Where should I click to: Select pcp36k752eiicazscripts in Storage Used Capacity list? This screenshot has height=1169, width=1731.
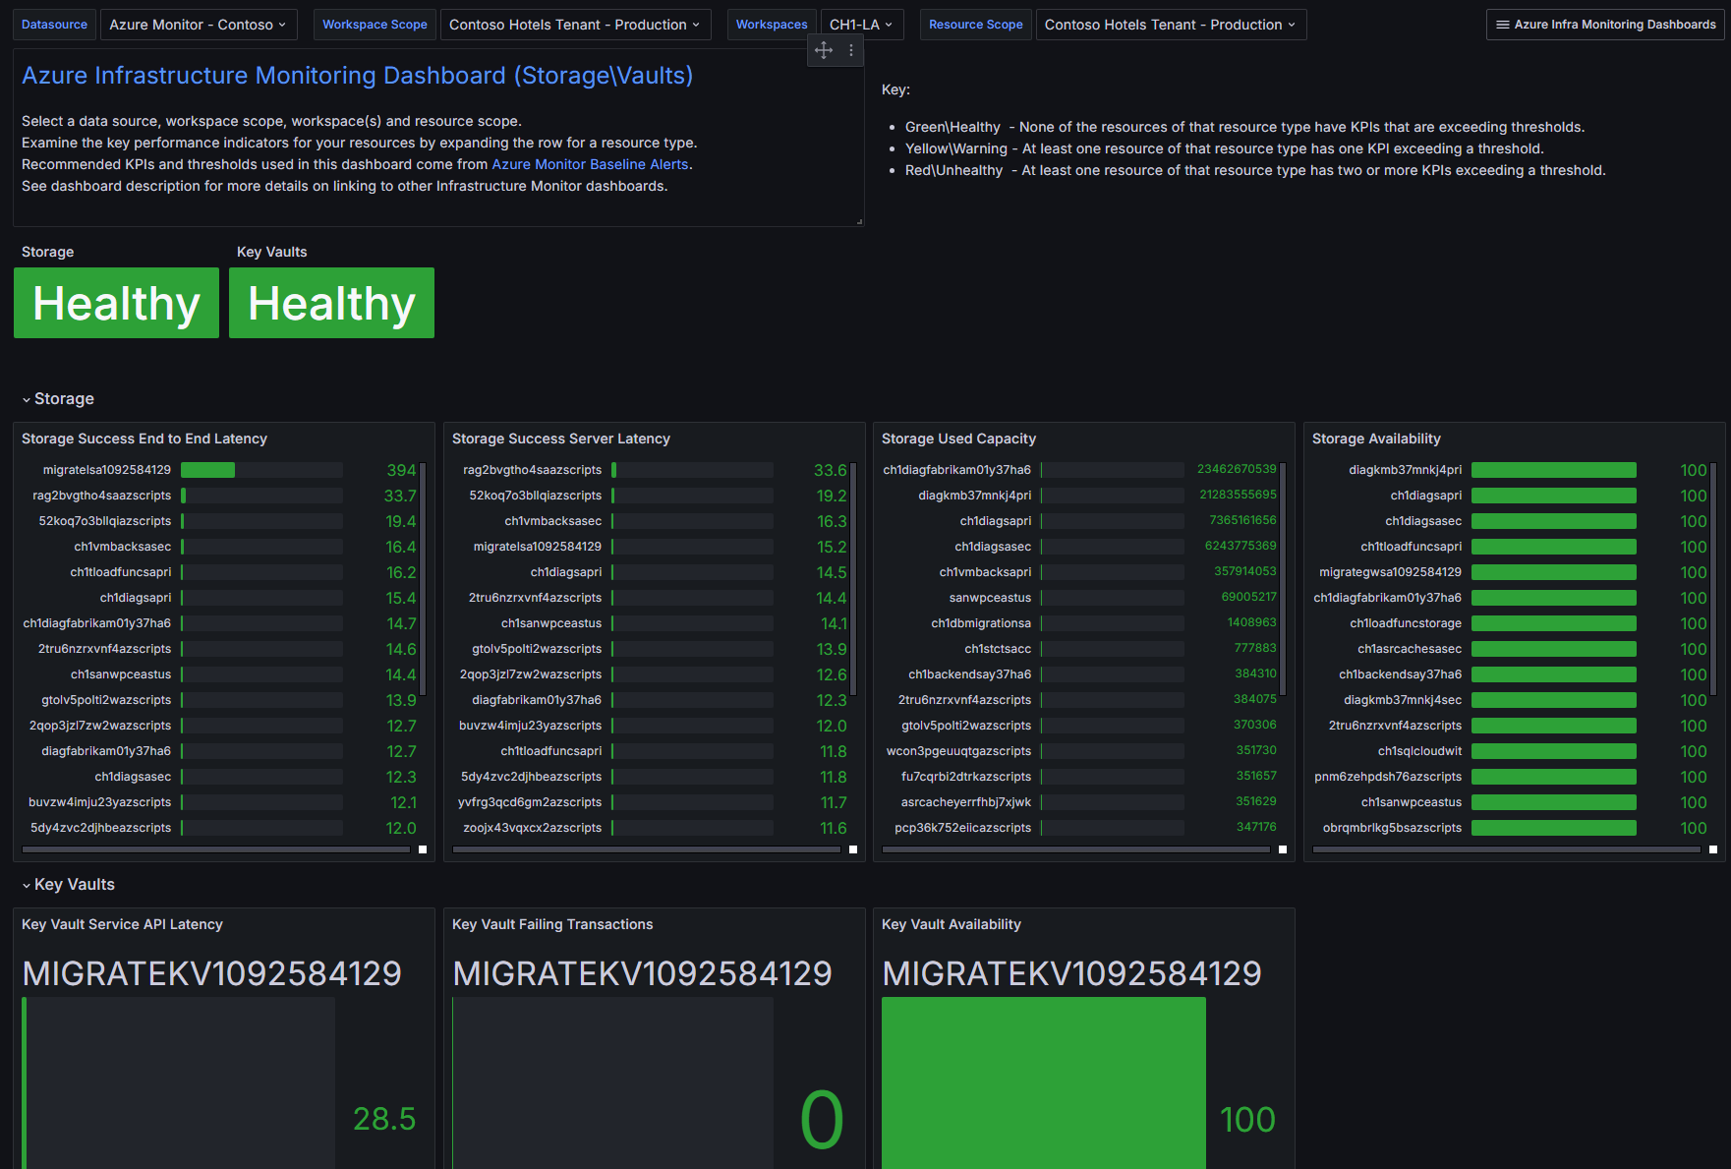click(x=962, y=828)
